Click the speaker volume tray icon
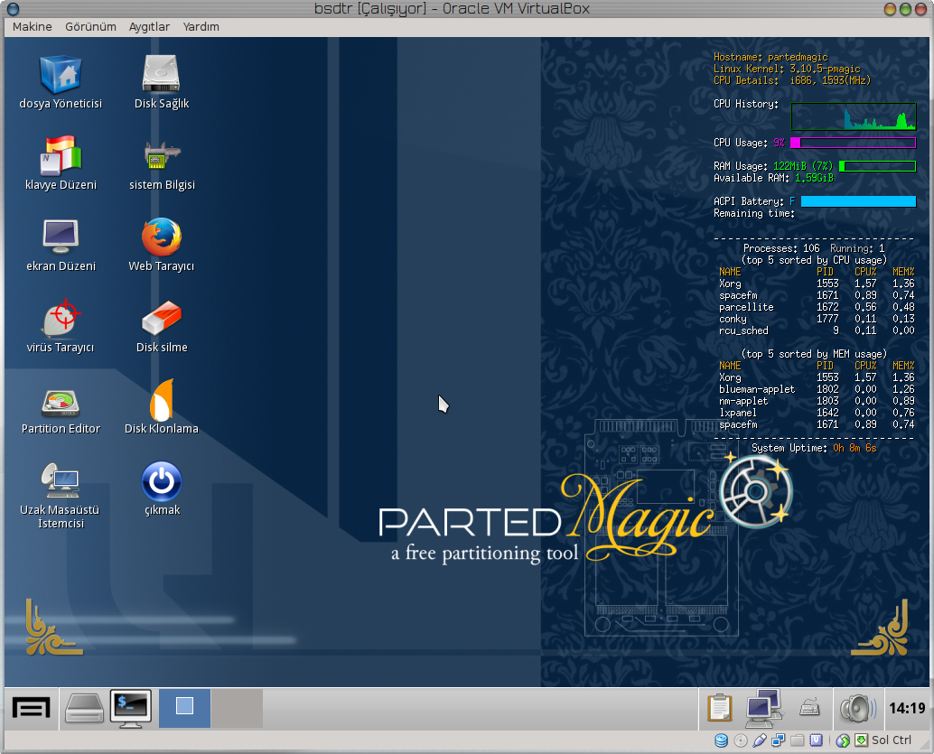934x754 pixels. coord(858,708)
